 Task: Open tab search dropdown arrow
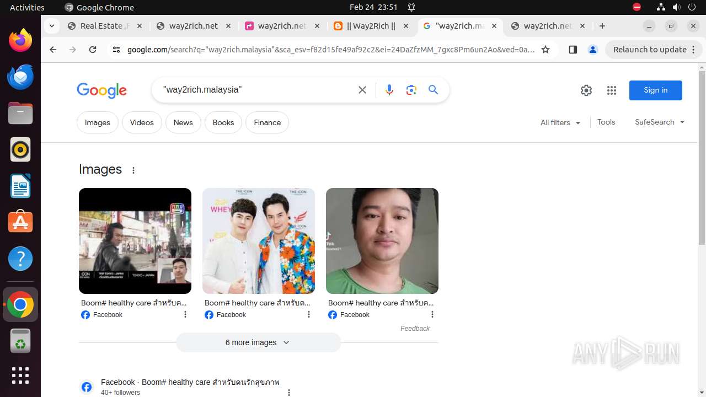(x=52, y=26)
